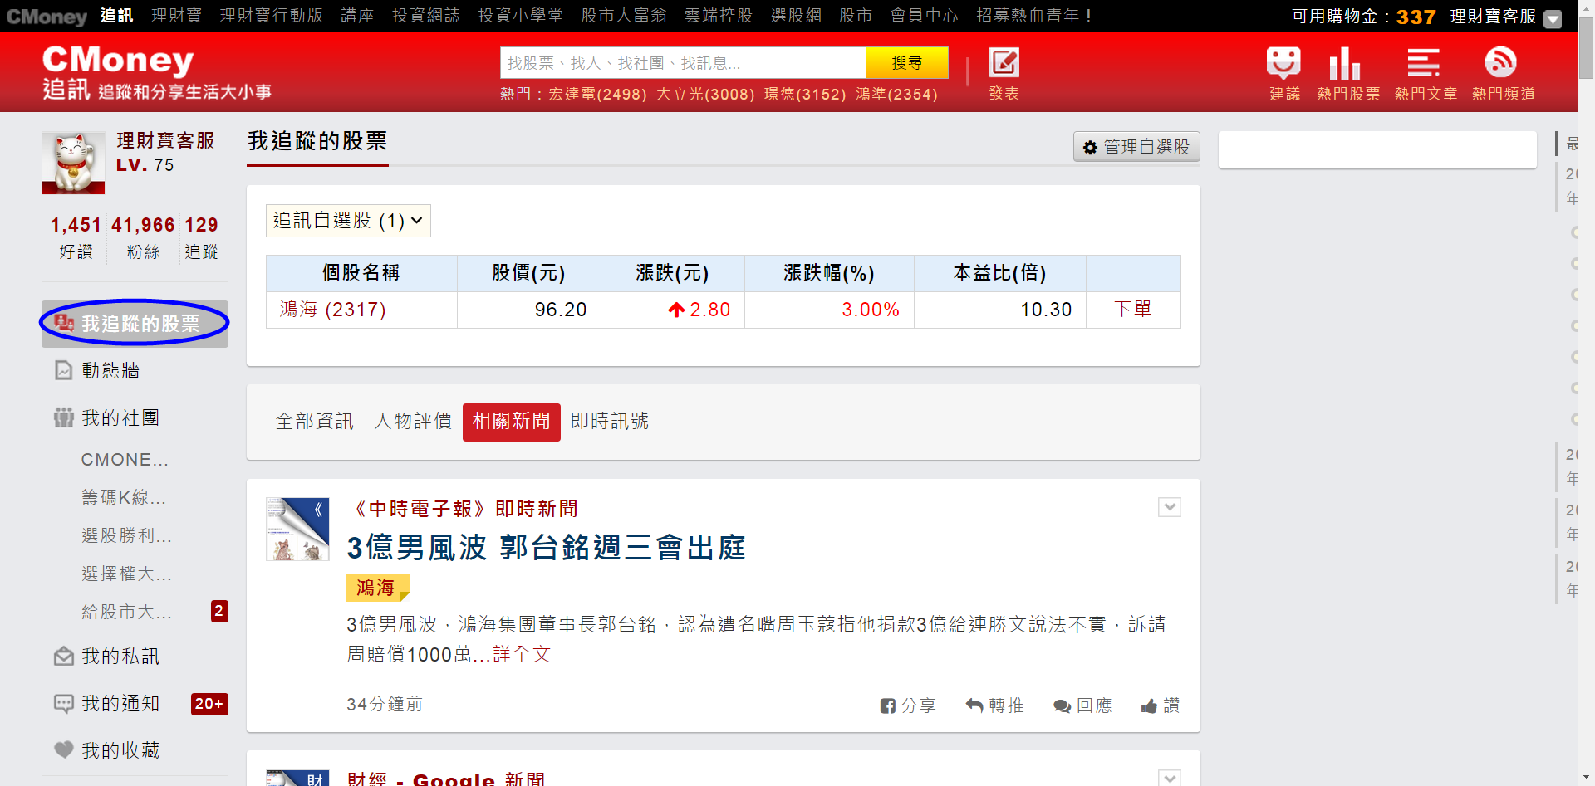Open the account dropdown arrow beside 理財寶客服

[x=1552, y=18]
